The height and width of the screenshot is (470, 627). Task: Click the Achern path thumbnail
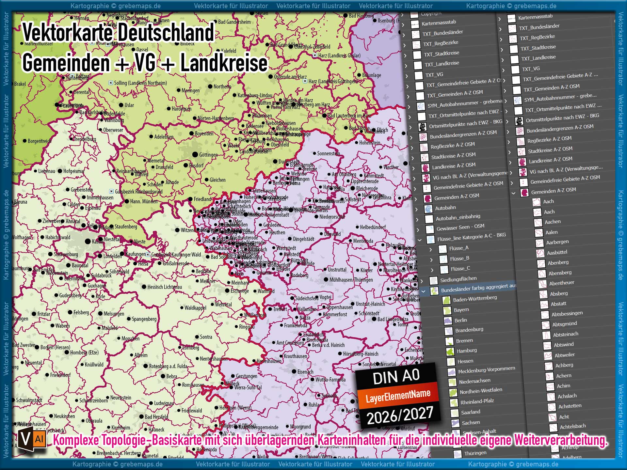click(550, 377)
